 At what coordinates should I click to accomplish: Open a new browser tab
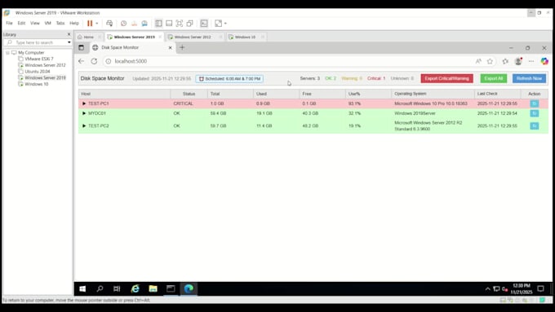click(182, 47)
